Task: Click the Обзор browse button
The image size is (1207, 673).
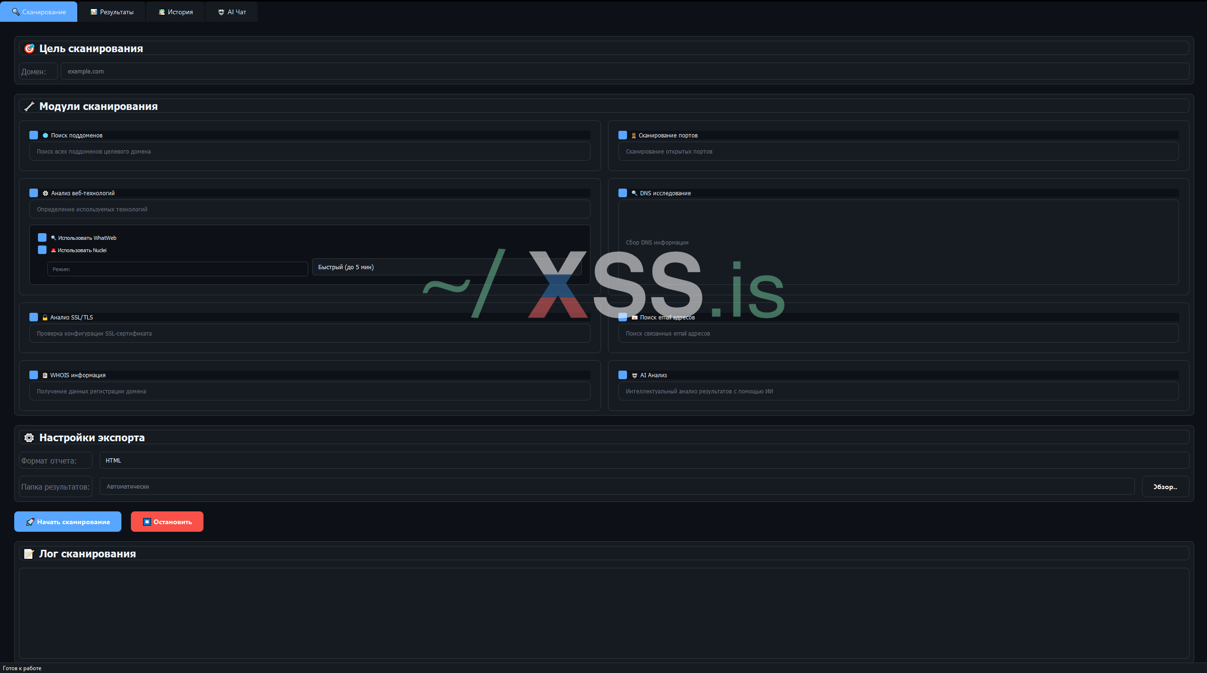Action: coord(1165,487)
